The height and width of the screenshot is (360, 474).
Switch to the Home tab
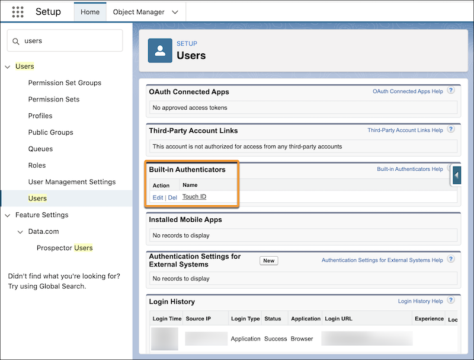(x=90, y=12)
